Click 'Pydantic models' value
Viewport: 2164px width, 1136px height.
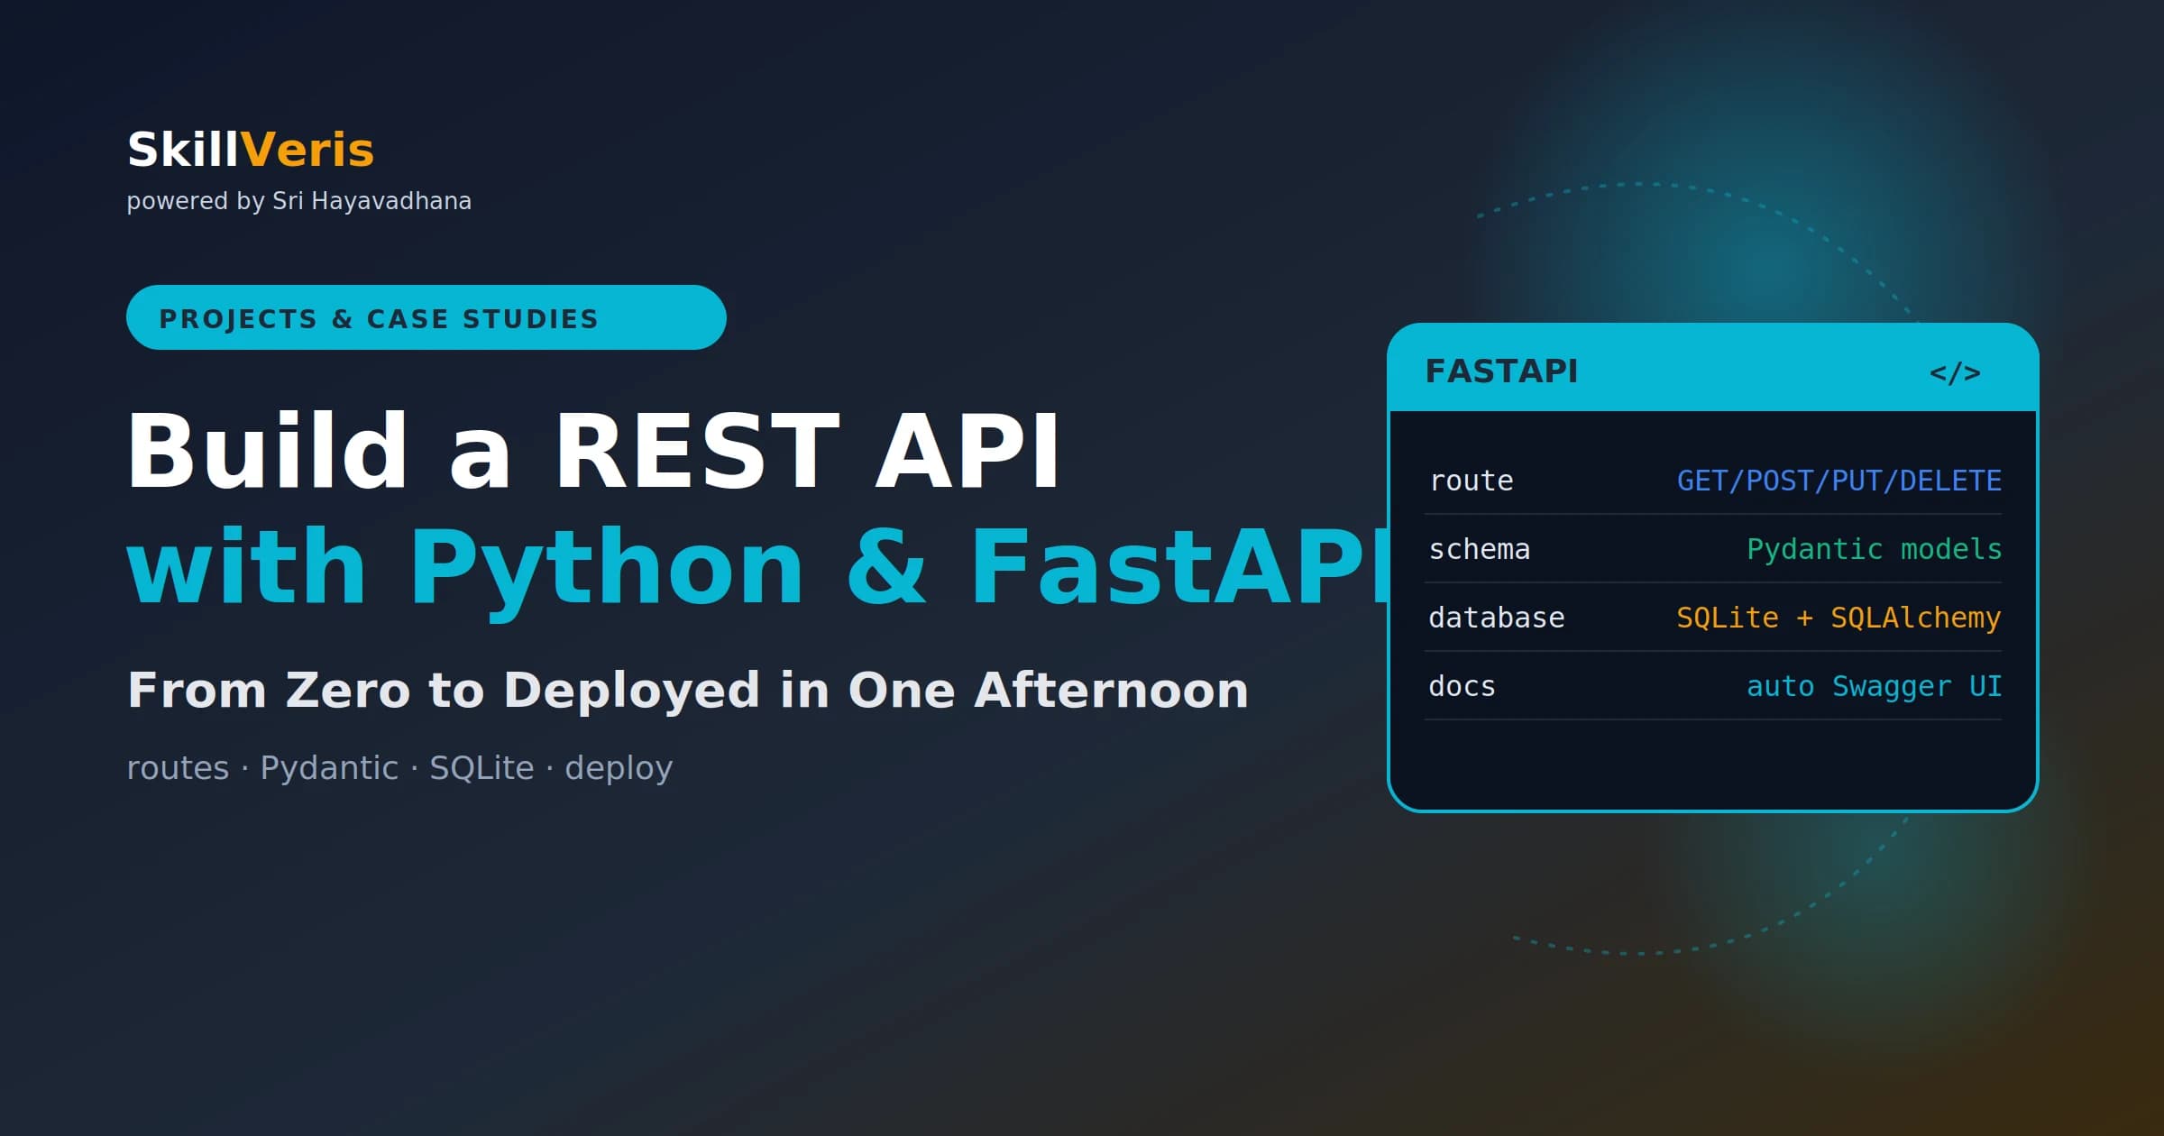1874,549
